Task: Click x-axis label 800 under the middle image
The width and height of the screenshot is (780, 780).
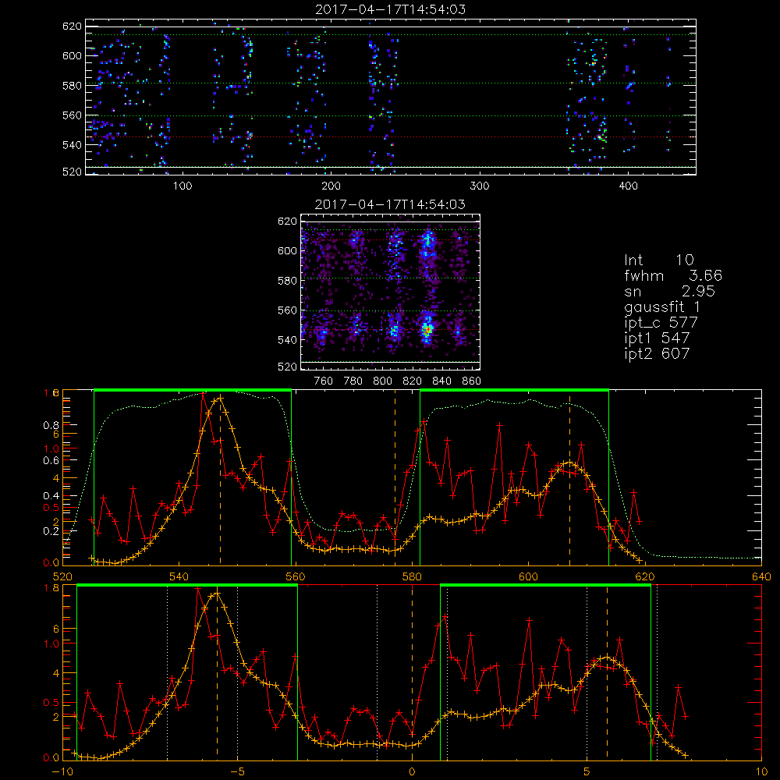Action: click(x=382, y=381)
